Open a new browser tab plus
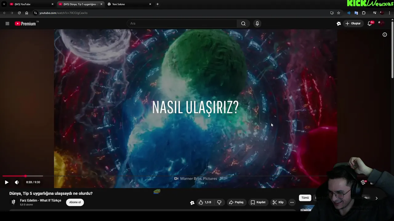 [158, 4]
